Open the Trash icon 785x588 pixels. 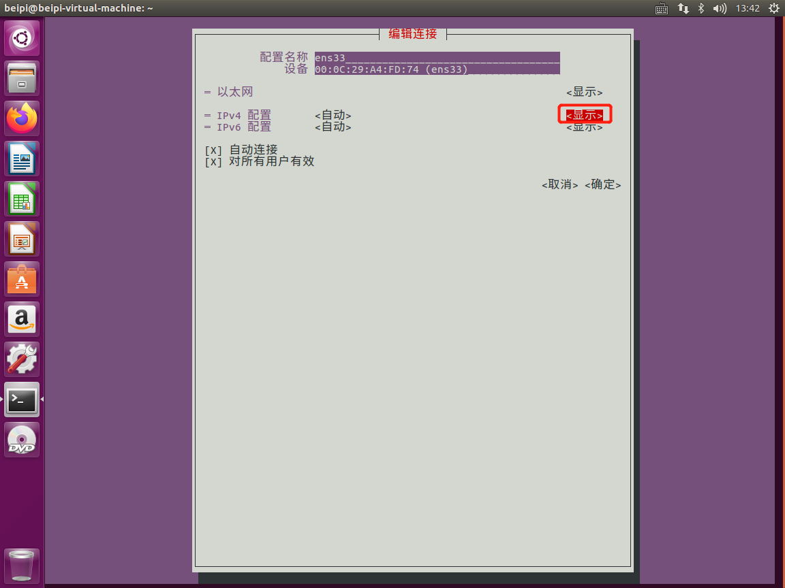pos(22,566)
